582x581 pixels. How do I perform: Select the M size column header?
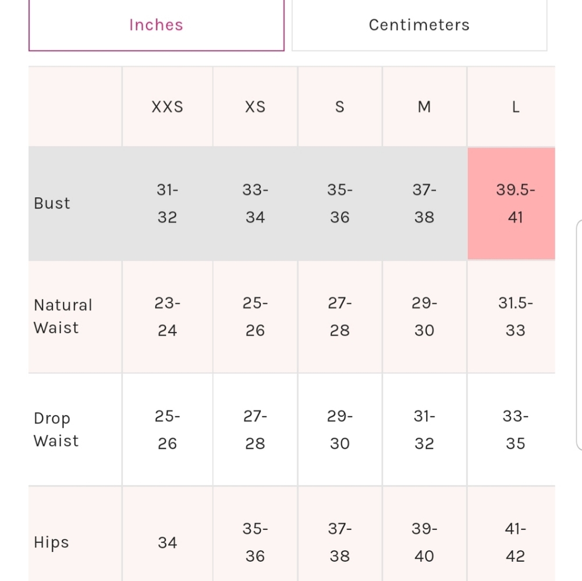[424, 107]
